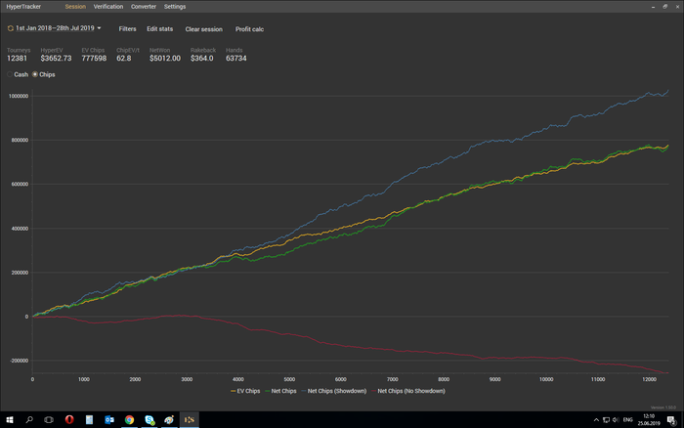Switch to the Verification tab

[108, 7]
